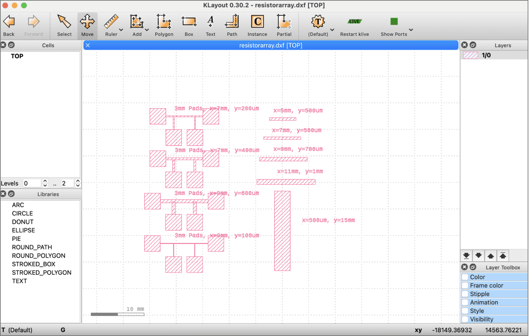Select the 1/0 layer entry
Screen dimensions: 529x336
point(494,55)
